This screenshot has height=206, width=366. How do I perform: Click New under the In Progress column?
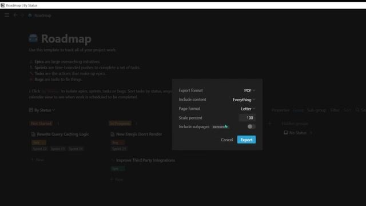click(x=117, y=180)
